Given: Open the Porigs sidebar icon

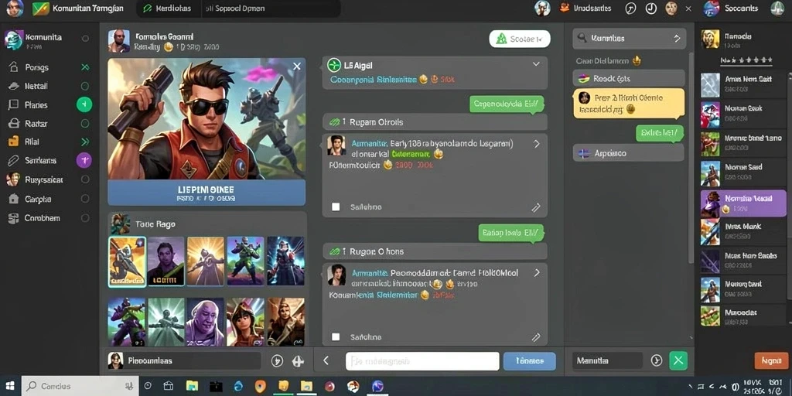Looking at the screenshot, I should tap(14, 67).
